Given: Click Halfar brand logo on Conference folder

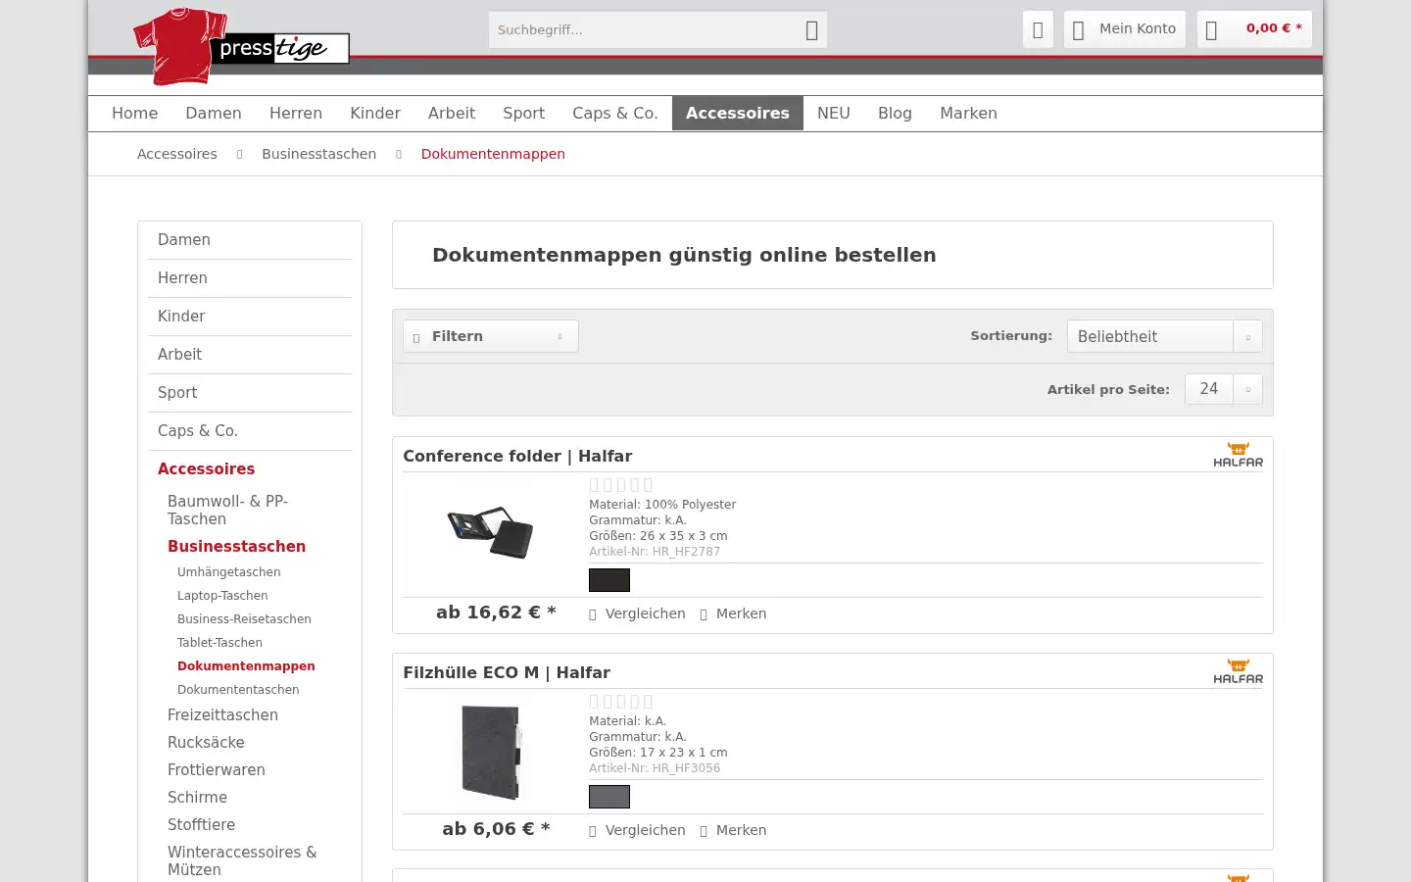Looking at the screenshot, I should pyautogui.click(x=1239, y=455).
